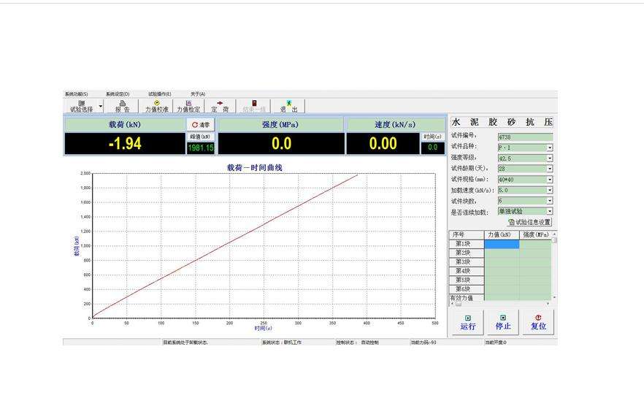Click the 试件编号 input field

coord(525,137)
